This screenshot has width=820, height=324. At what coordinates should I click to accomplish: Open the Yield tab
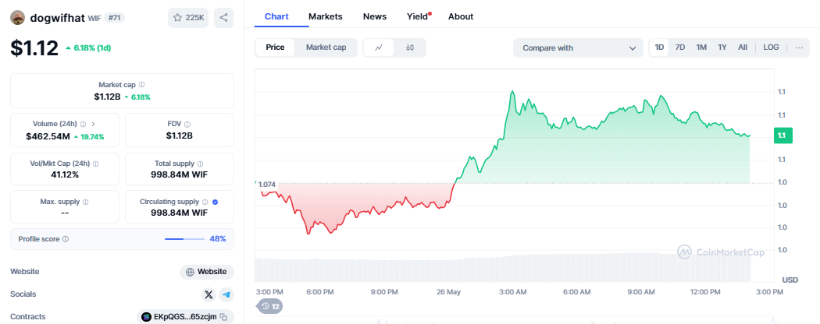click(418, 16)
